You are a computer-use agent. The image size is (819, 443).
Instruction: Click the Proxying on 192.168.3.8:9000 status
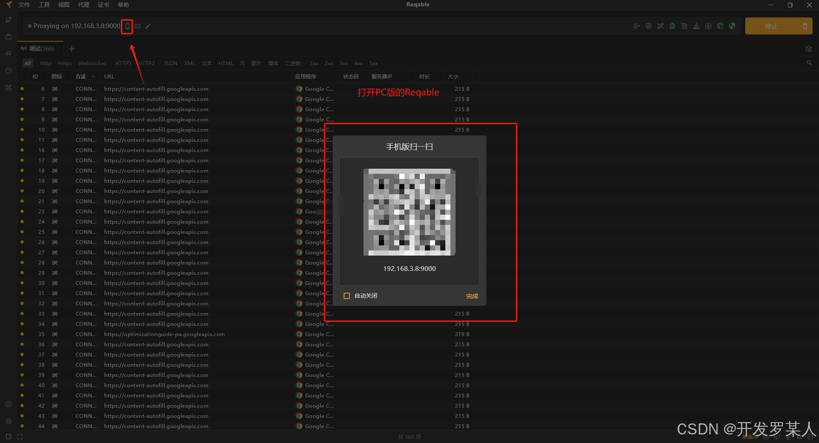(77, 26)
